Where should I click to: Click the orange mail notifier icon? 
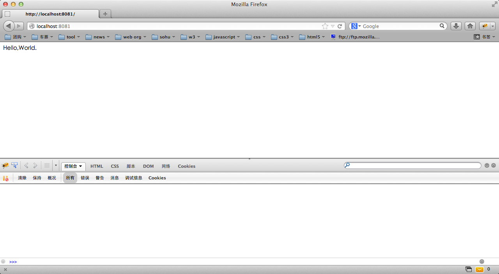point(480,269)
